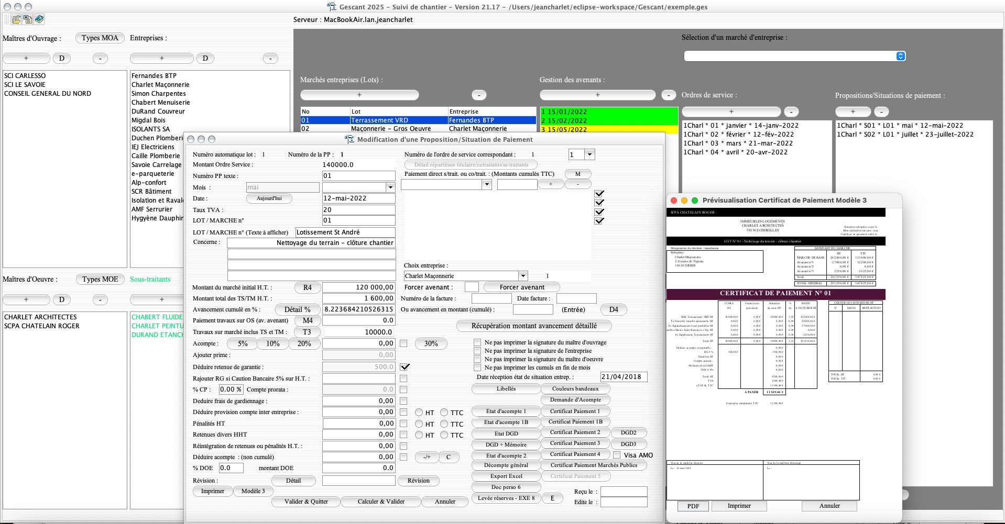The width and height of the screenshot is (1005, 524).
Task: Click the Révision button
Action: (418, 481)
